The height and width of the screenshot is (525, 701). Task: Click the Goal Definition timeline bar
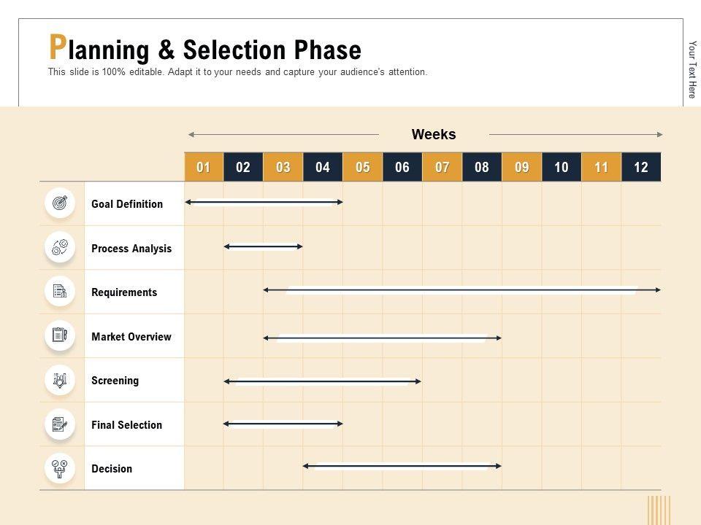click(264, 202)
